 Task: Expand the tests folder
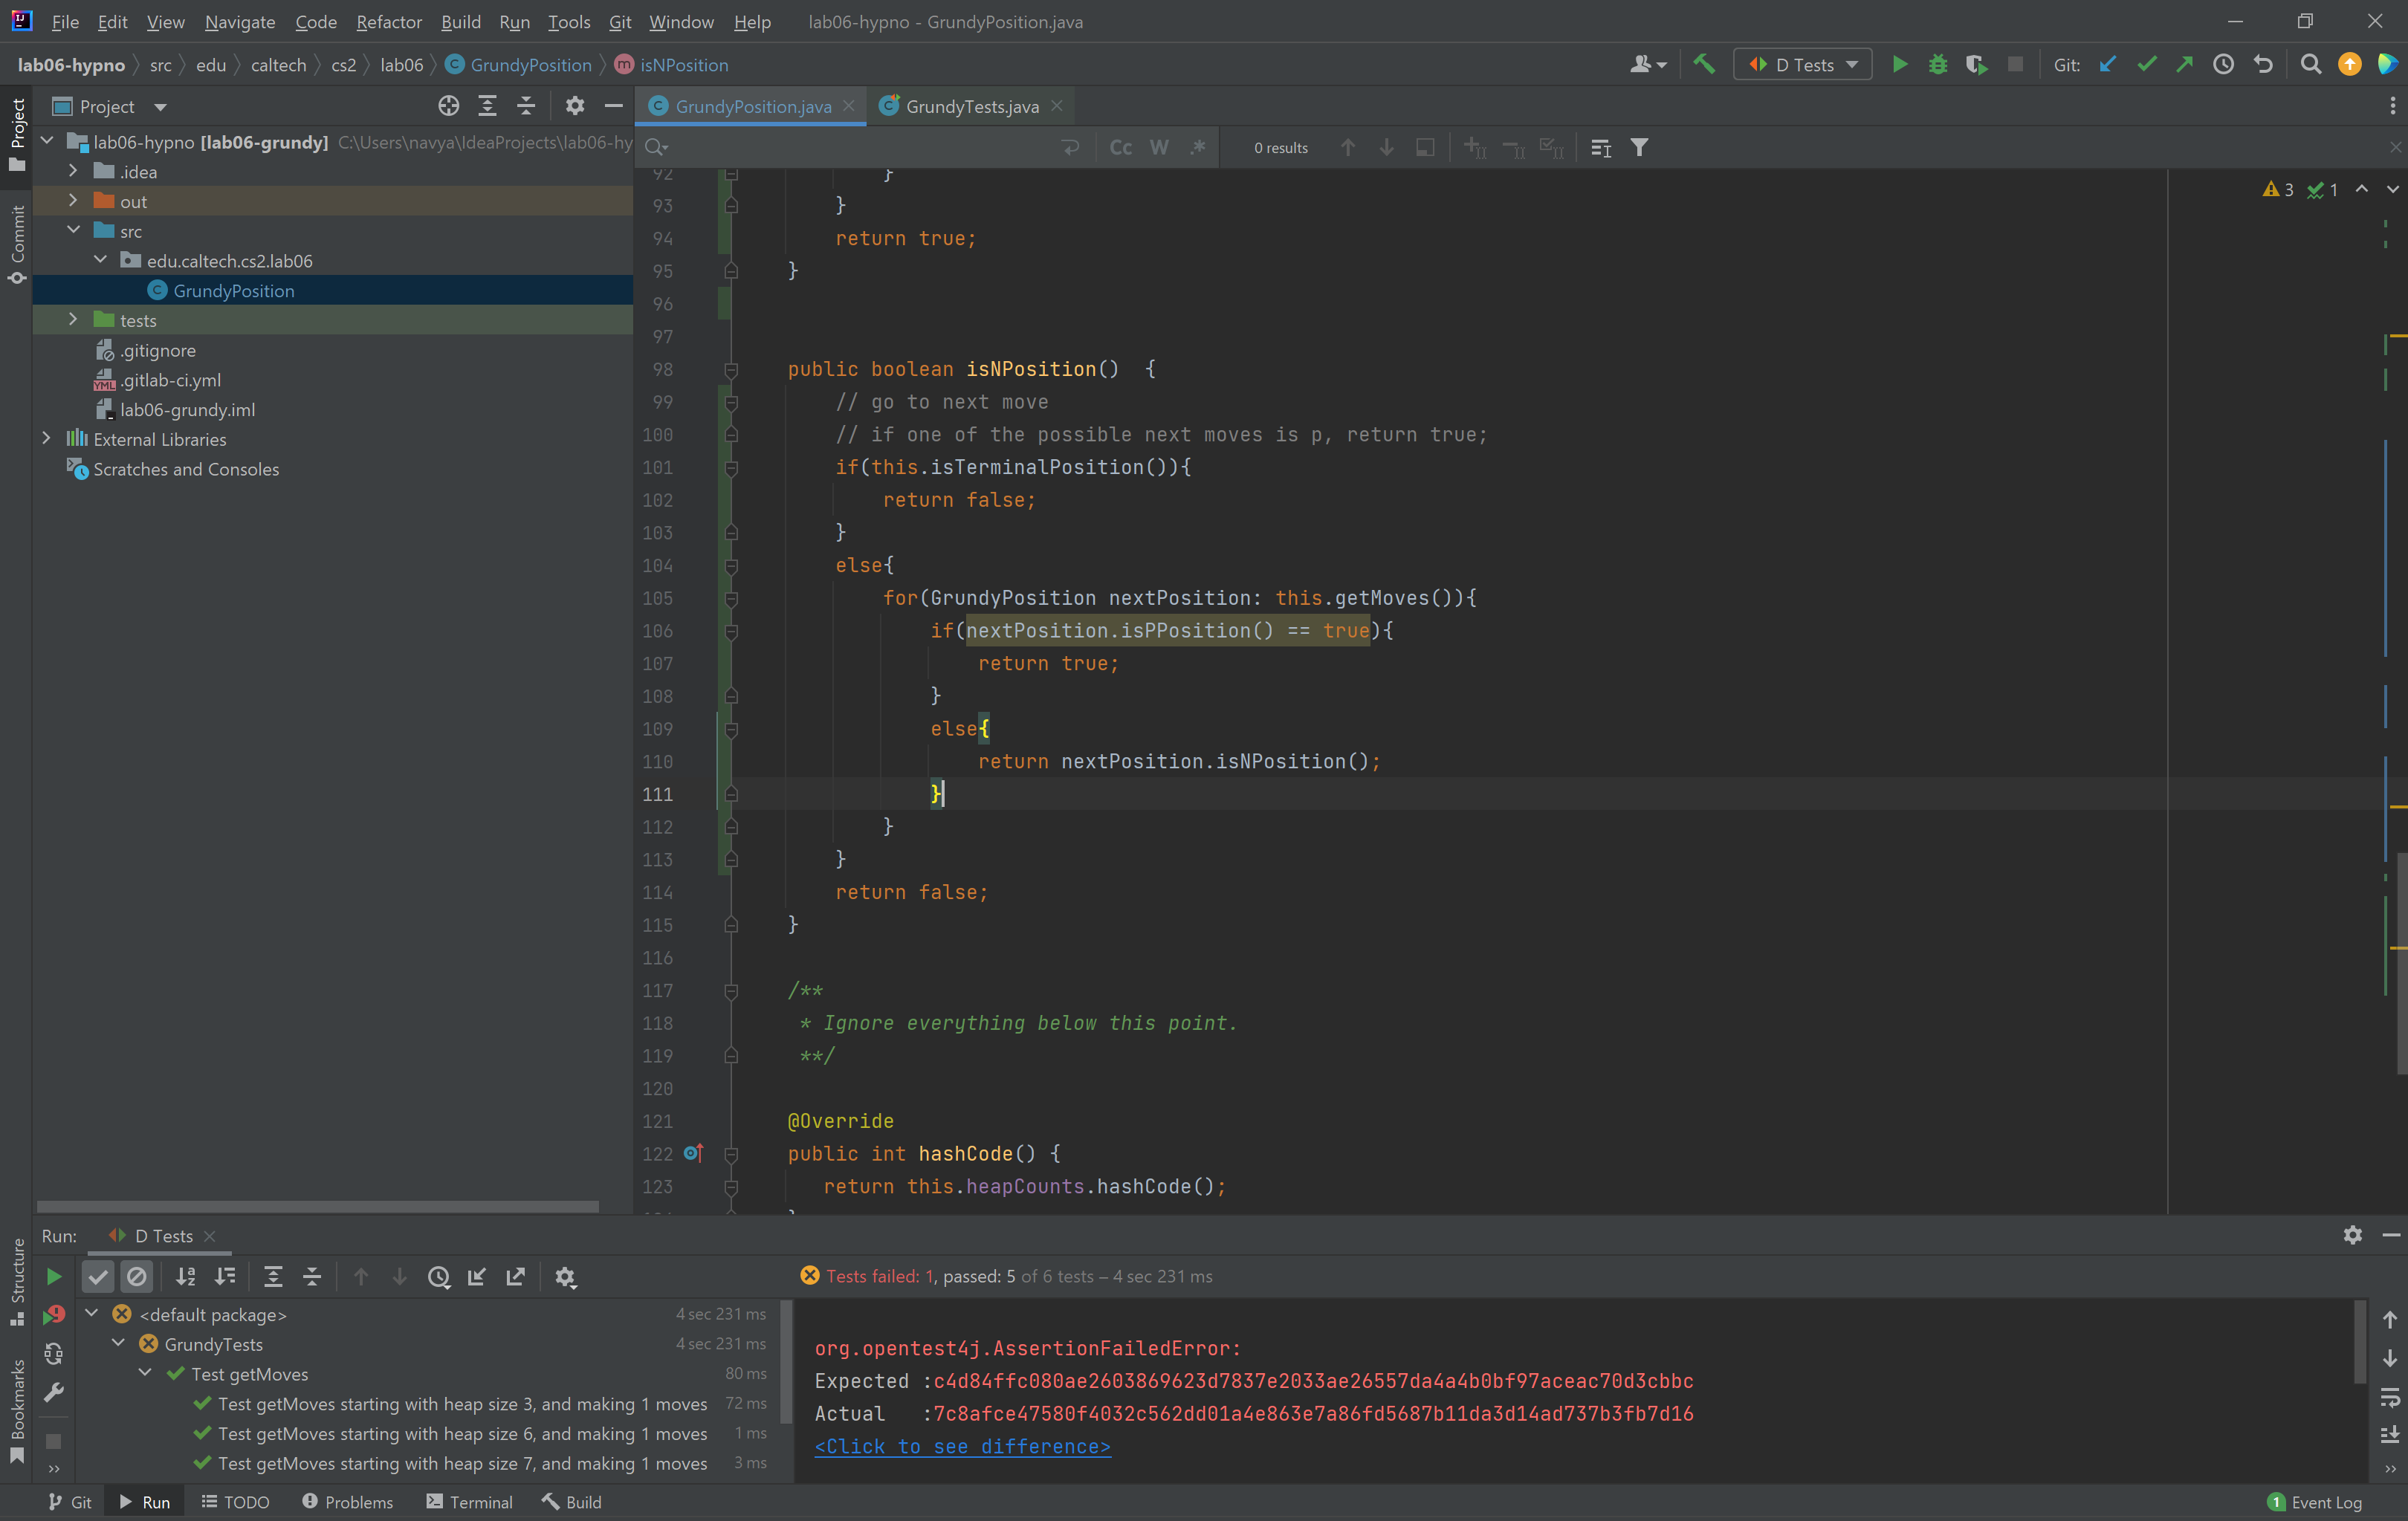pos(73,320)
